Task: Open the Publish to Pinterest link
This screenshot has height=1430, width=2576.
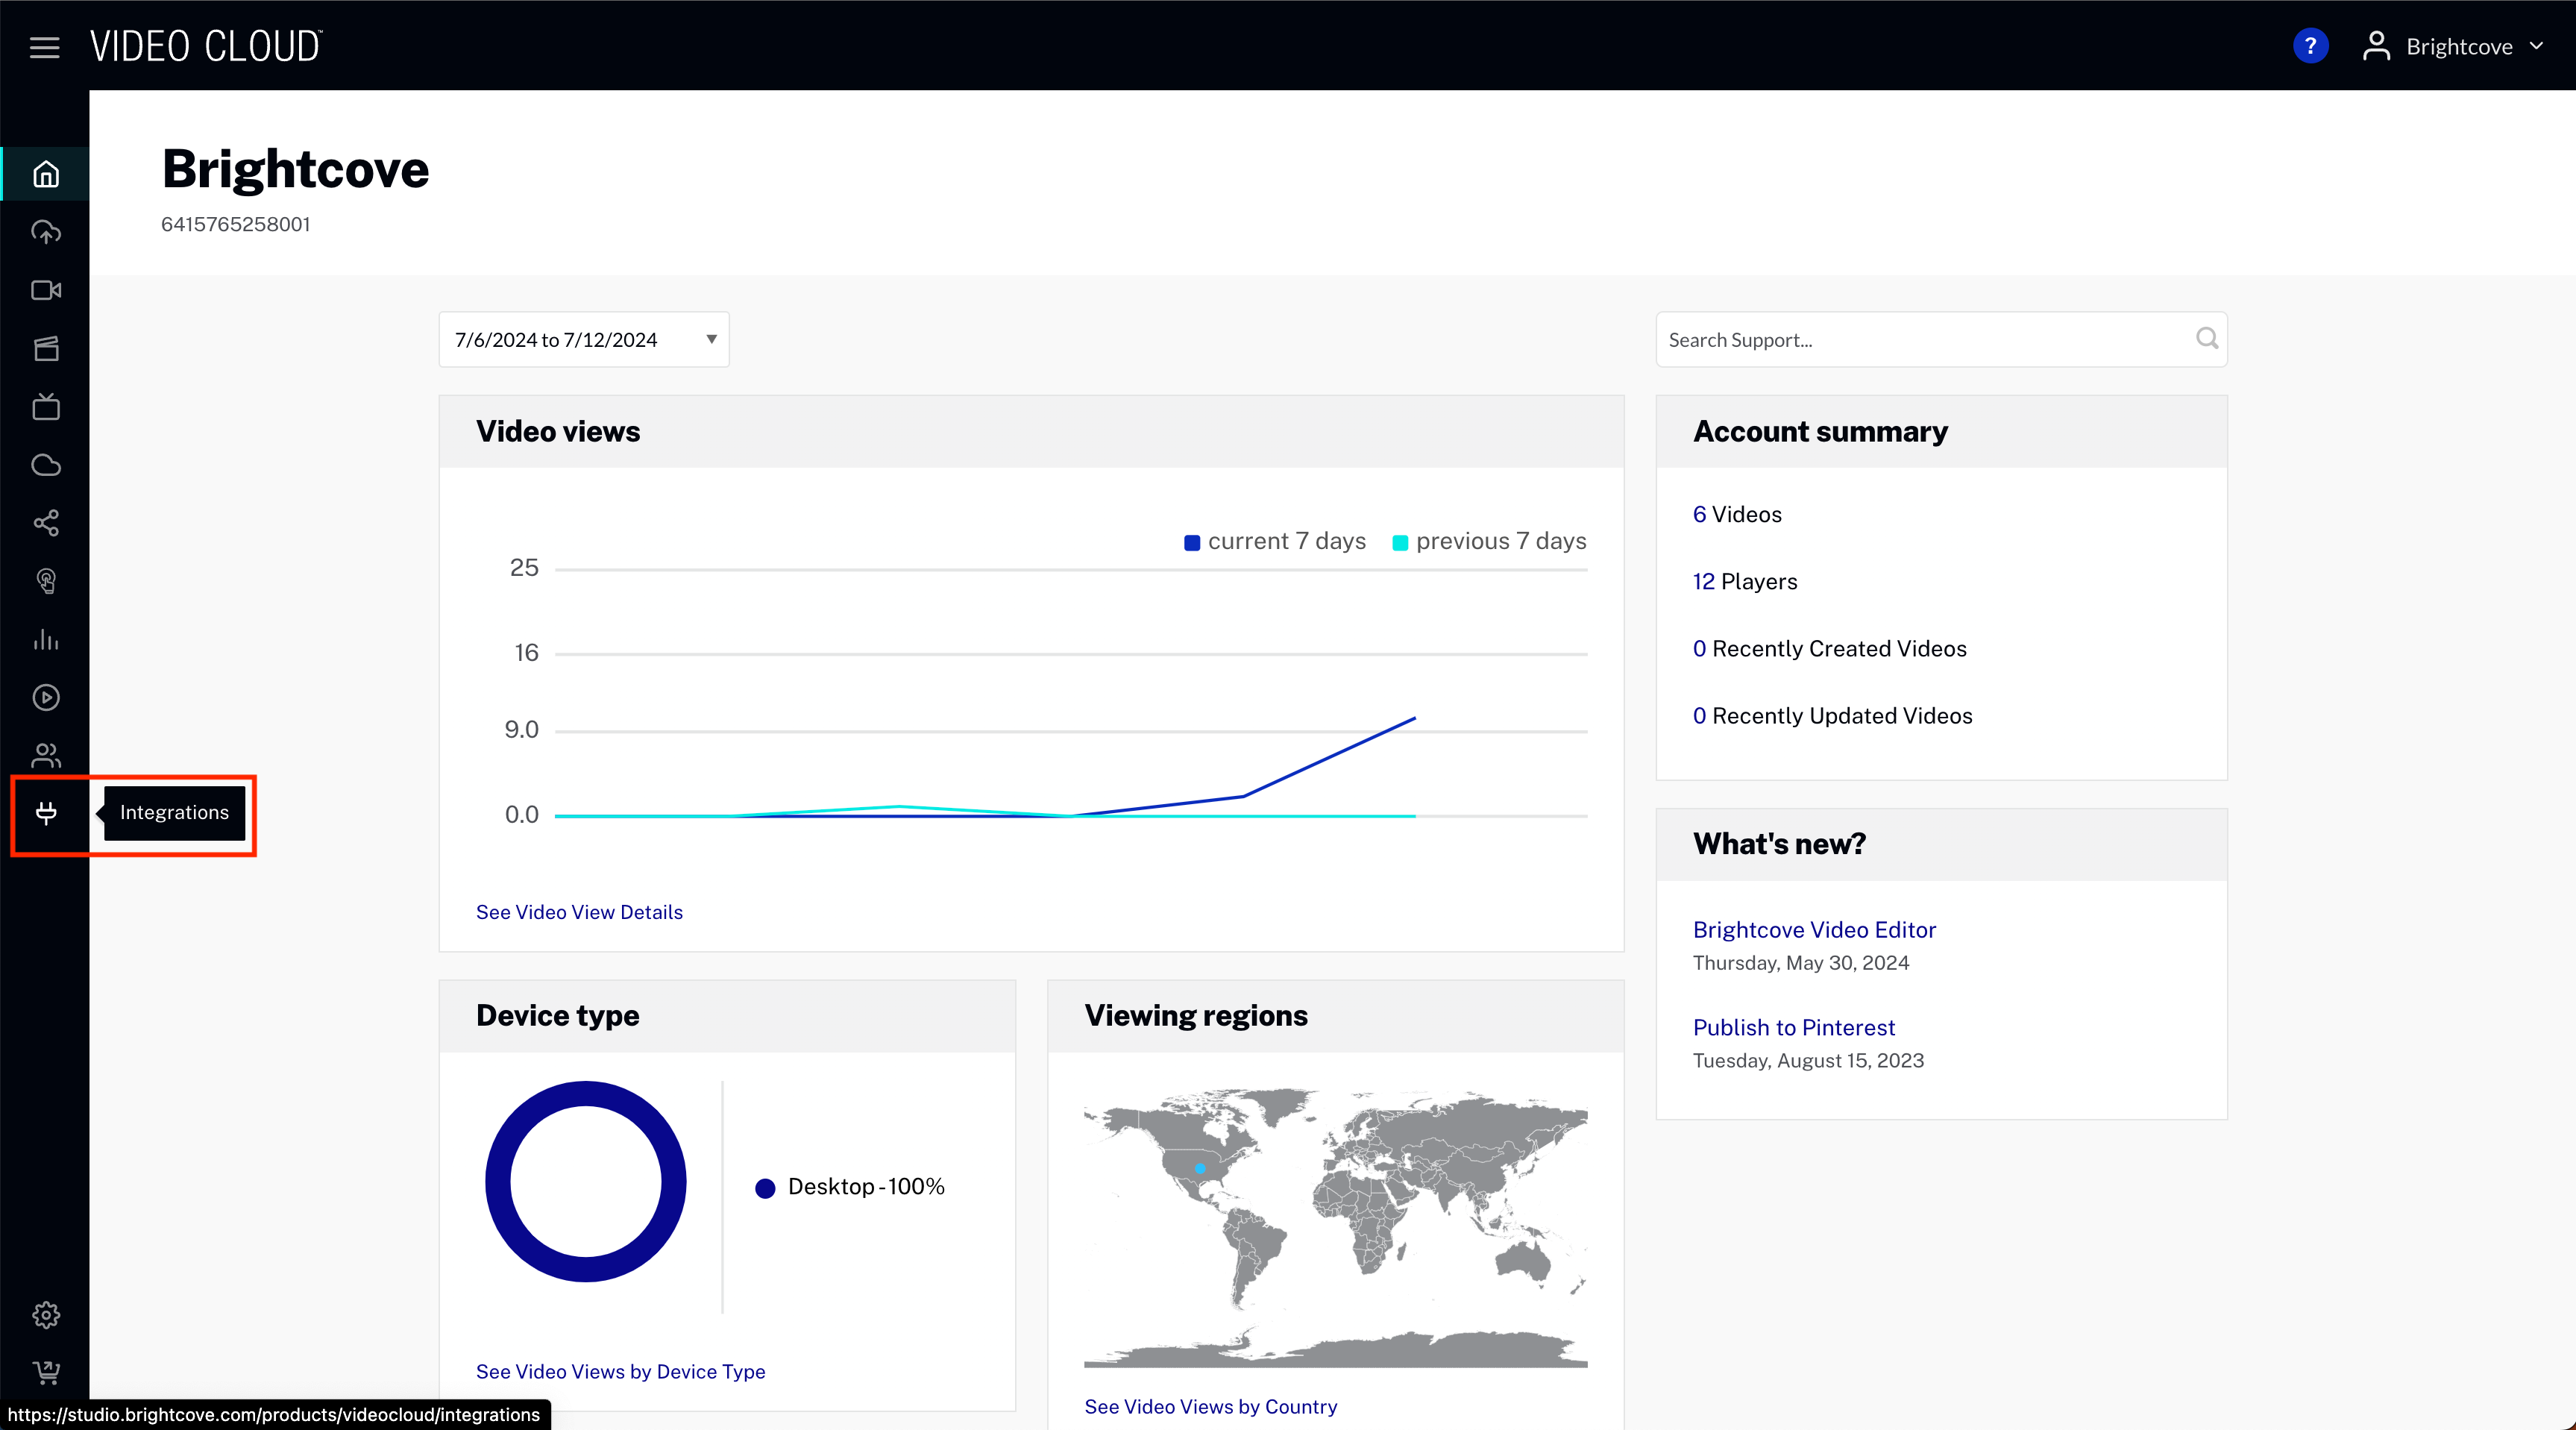Action: tap(1793, 1028)
